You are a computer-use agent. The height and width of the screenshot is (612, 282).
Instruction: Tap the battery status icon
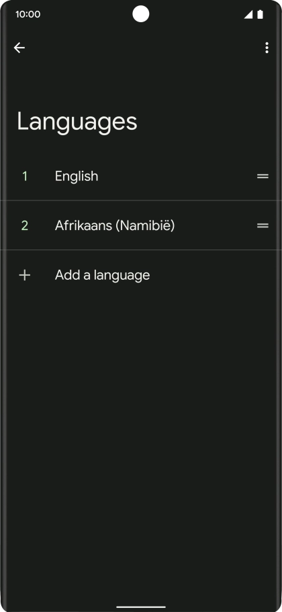click(x=261, y=15)
